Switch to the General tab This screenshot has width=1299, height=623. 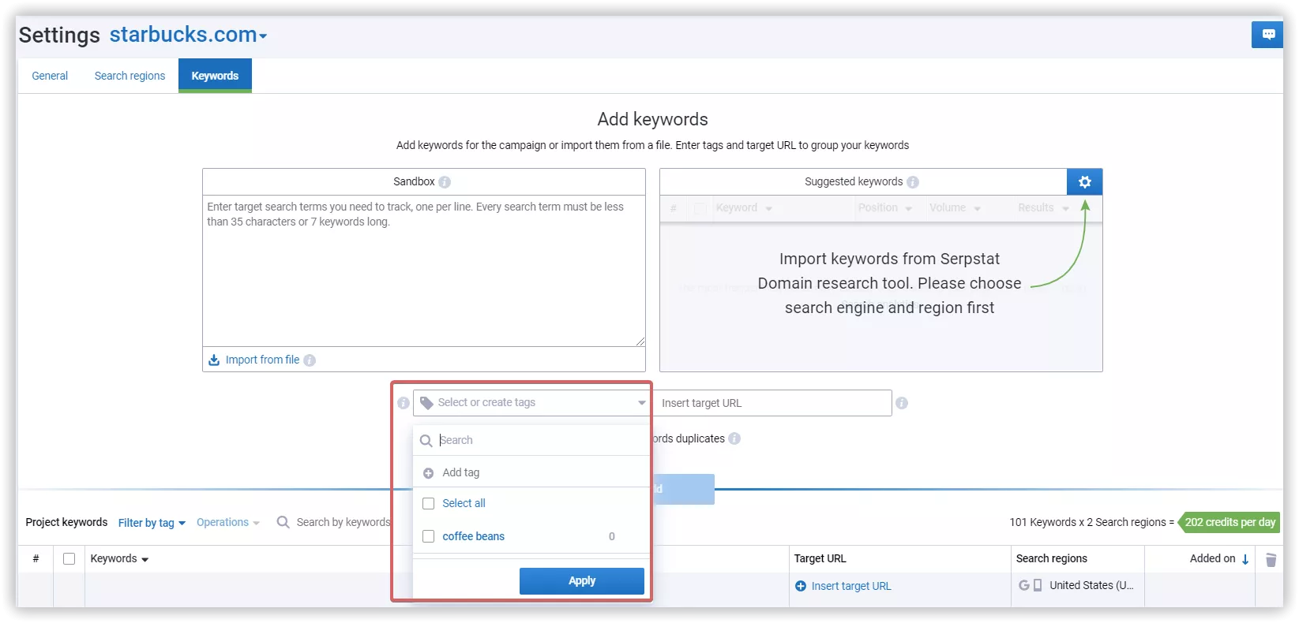coord(50,76)
